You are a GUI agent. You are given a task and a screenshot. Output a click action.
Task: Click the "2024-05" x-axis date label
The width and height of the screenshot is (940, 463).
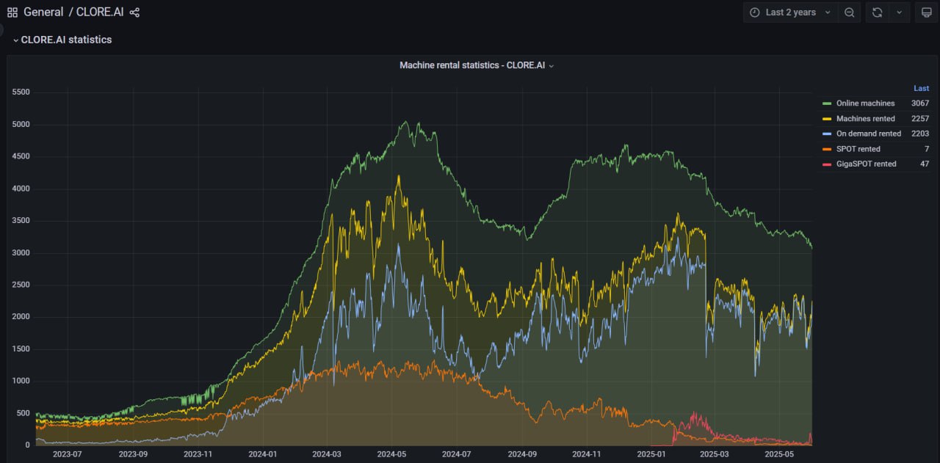(x=391, y=454)
